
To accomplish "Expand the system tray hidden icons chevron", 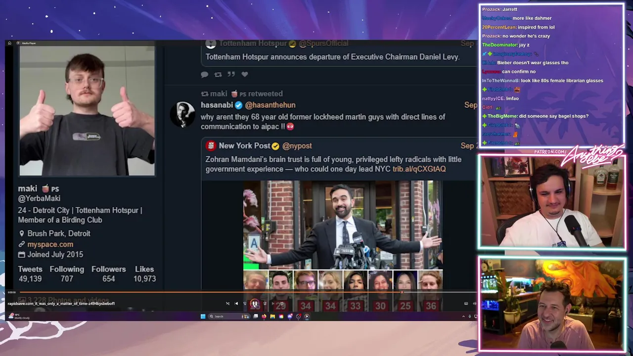I will 463,316.
